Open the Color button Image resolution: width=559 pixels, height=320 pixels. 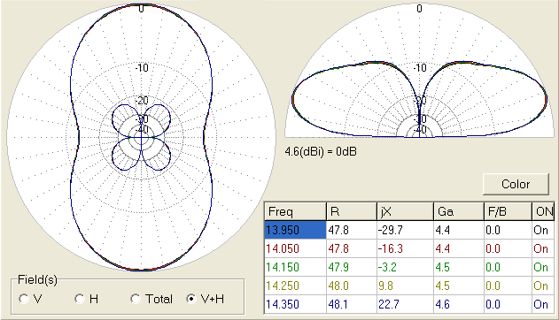click(x=516, y=184)
